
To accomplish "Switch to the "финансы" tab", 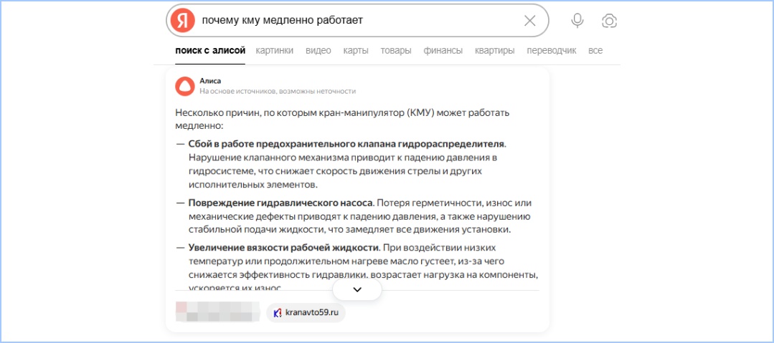I will (443, 51).
